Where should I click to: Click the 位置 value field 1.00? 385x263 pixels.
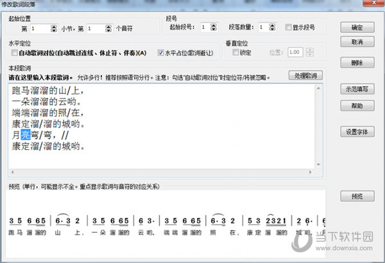click(295, 52)
